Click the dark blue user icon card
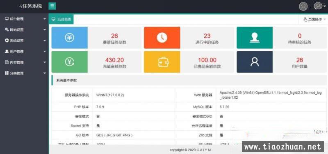This screenshot has width=328, height=154. [255, 62]
